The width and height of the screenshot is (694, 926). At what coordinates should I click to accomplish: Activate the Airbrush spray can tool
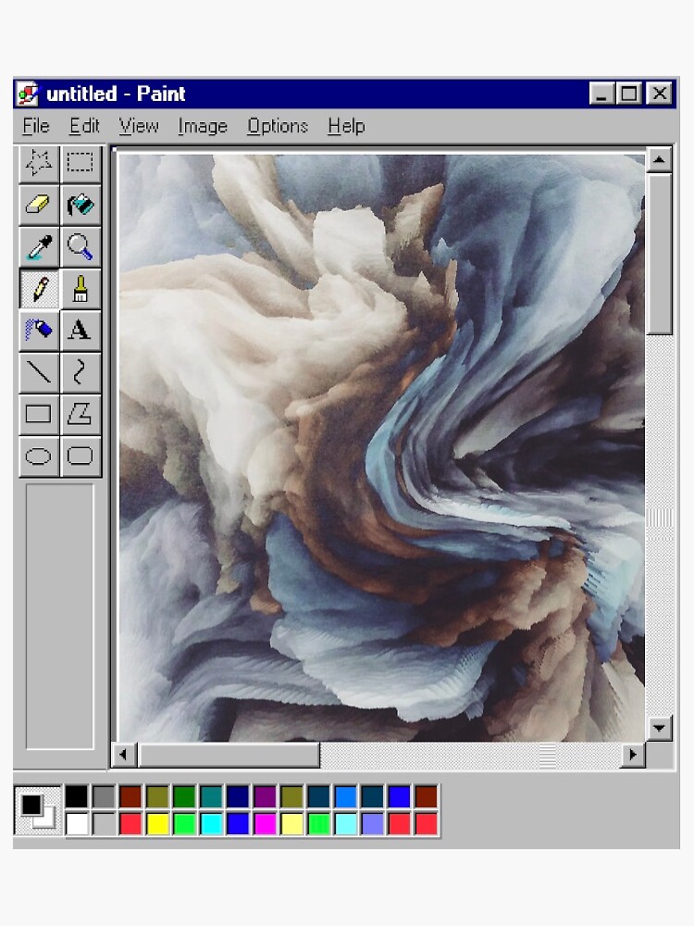(39, 331)
